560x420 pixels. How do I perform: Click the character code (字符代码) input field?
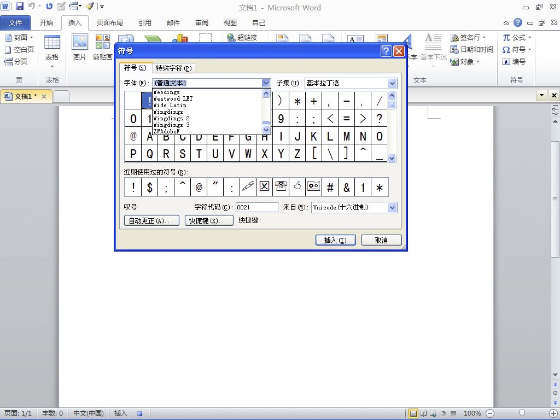(x=257, y=207)
